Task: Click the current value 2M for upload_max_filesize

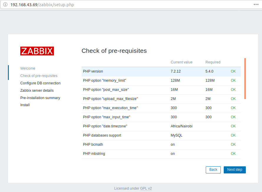Action: (x=173, y=99)
